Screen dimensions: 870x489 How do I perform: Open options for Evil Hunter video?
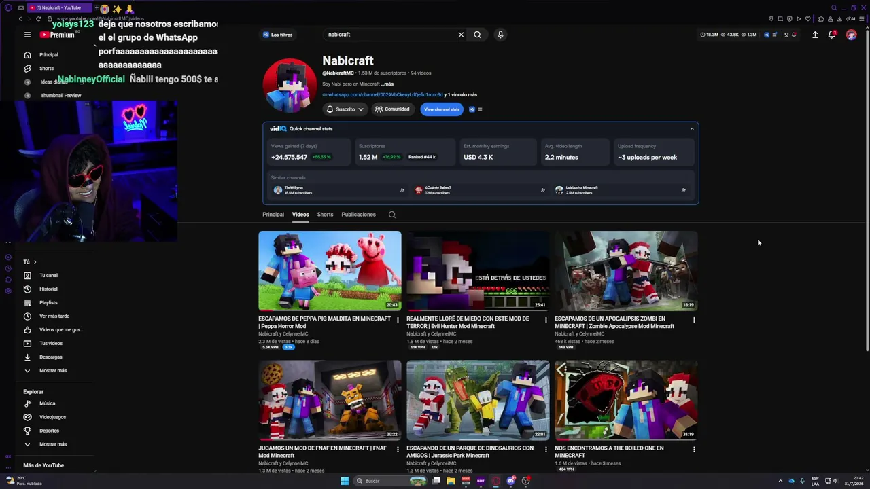tap(546, 319)
